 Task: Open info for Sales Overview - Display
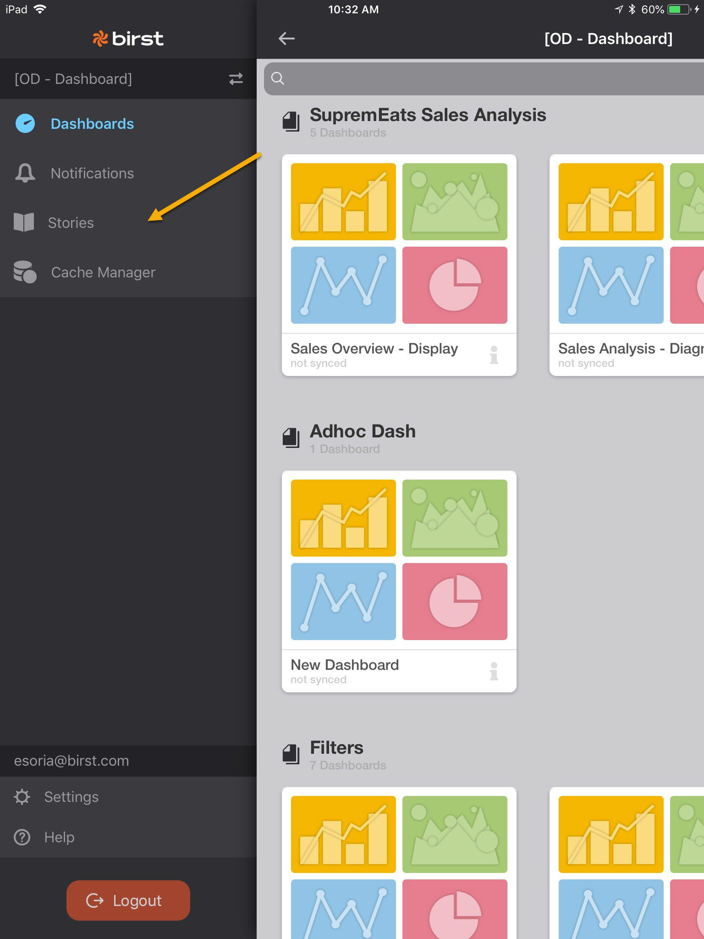[494, 355]
